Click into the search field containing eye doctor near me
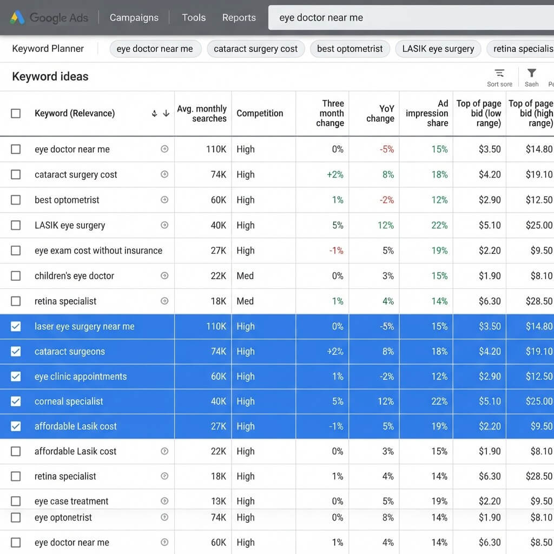 coord(411,18)
